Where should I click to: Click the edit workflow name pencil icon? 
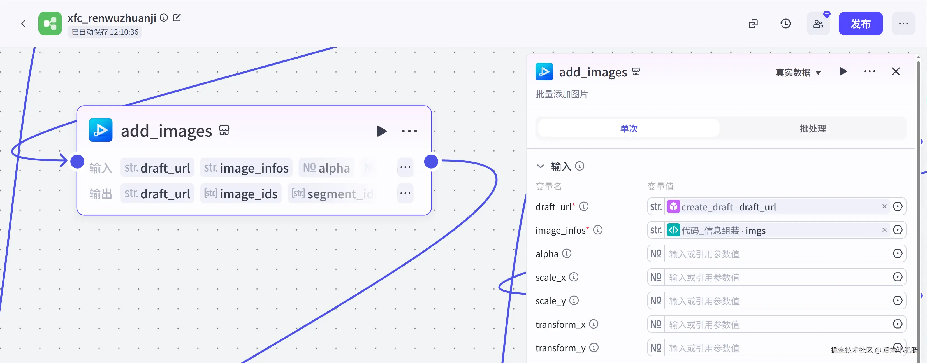pos(177,18)
